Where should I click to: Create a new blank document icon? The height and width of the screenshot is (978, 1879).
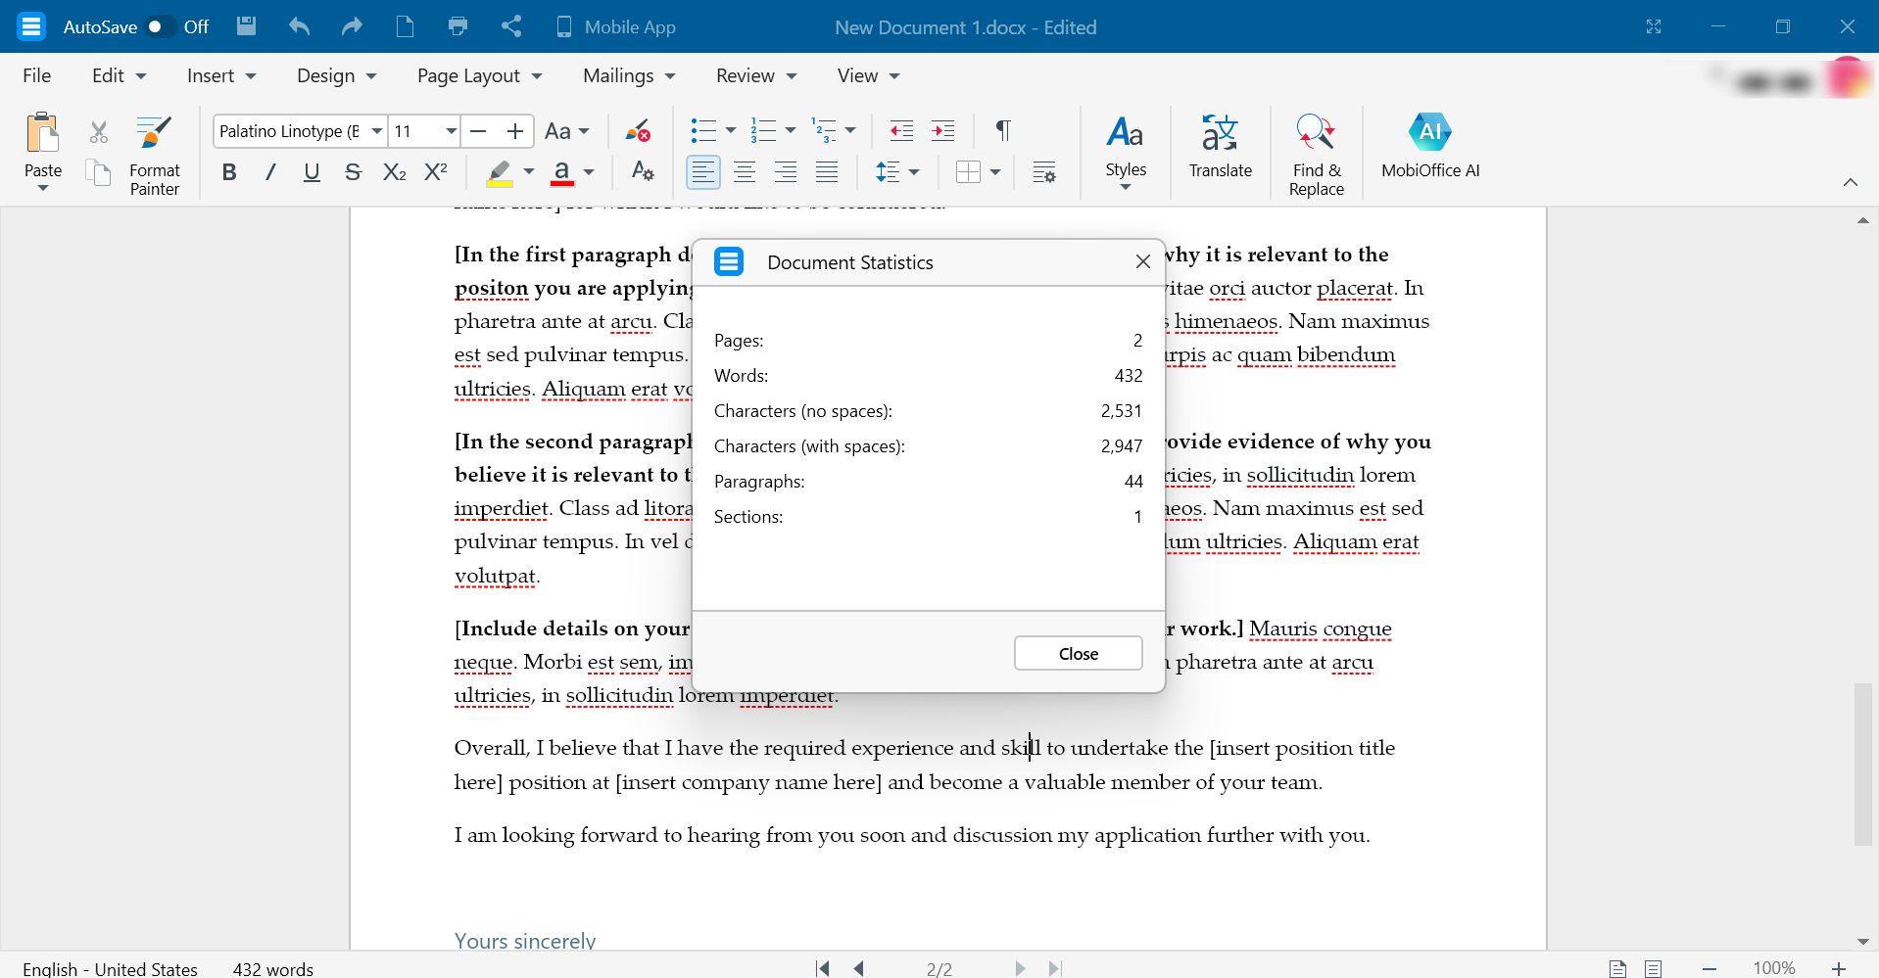(405, 26)
